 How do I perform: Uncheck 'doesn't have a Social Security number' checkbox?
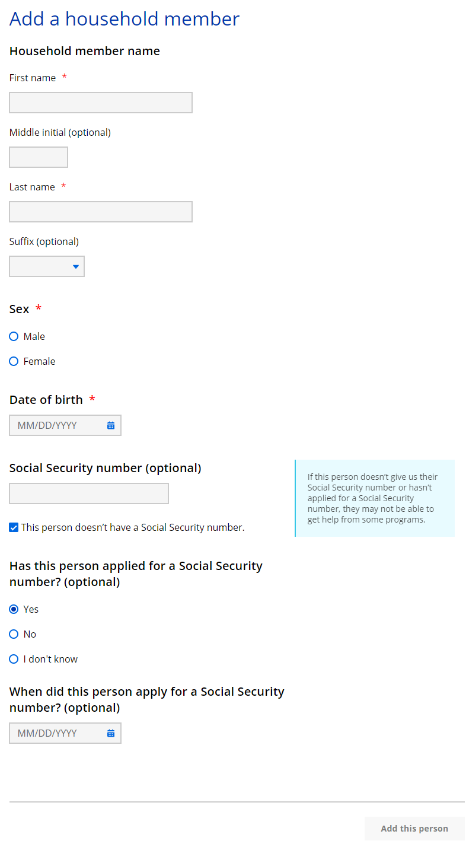[14, 527]
